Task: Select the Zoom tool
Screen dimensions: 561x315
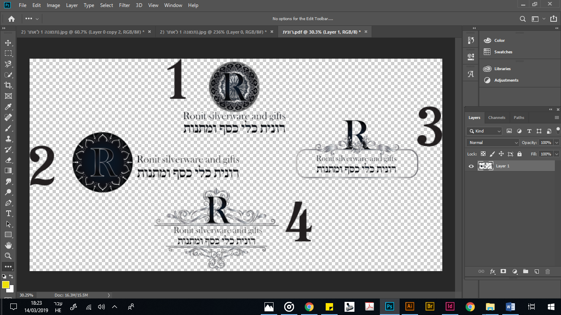Action: pyautogui.click(x=8, y=256)
